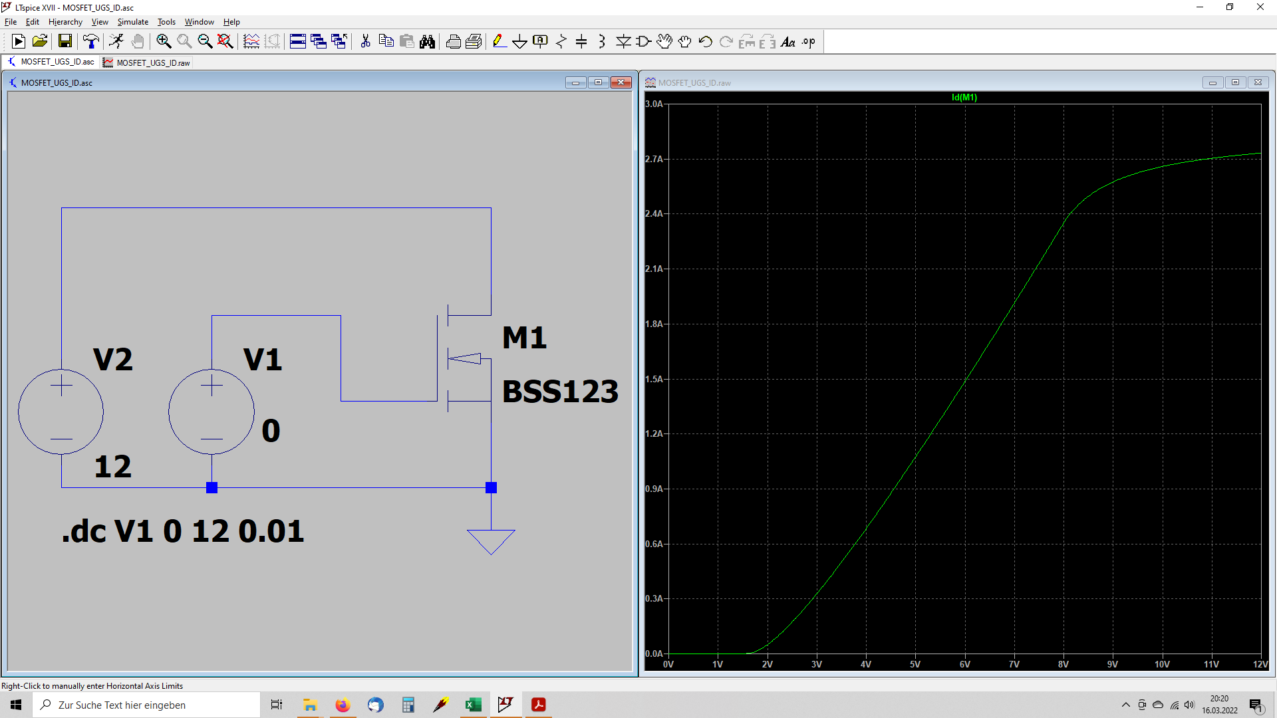Viewport: 1277px width, 718px height.
Task: Click the Id(M1) trace label
Action: click(x=964, y=97)
